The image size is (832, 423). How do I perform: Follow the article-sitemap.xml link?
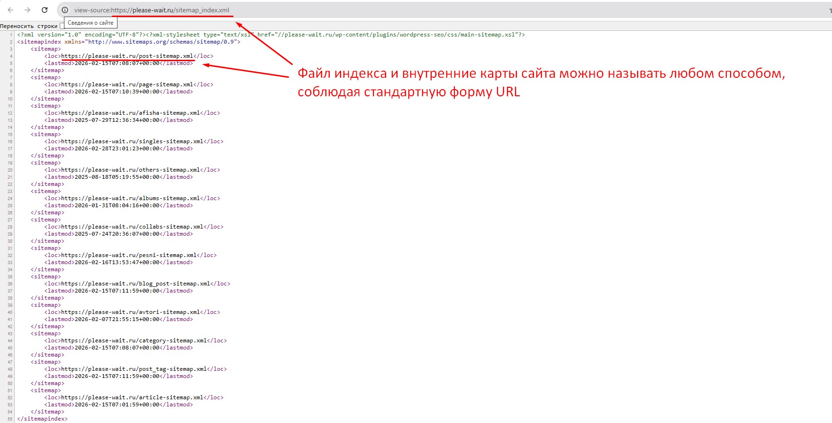[x=132, y=397]
